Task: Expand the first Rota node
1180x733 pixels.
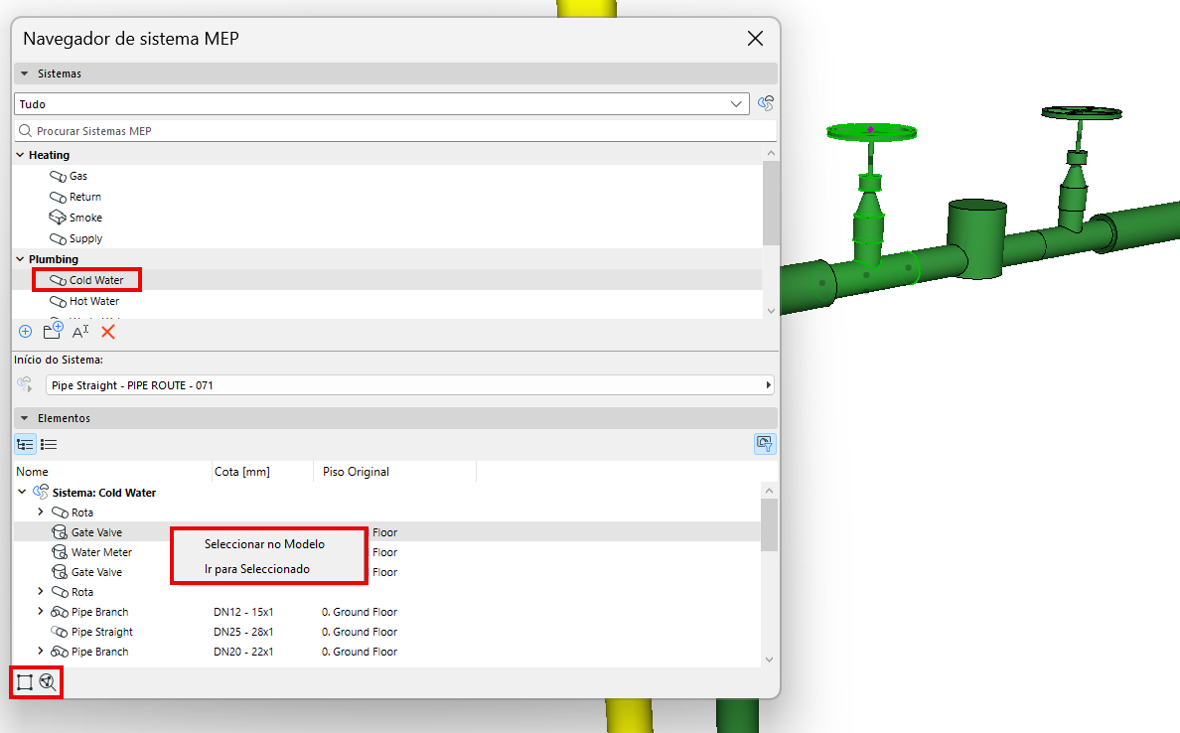Action: (x=41, y=512)
